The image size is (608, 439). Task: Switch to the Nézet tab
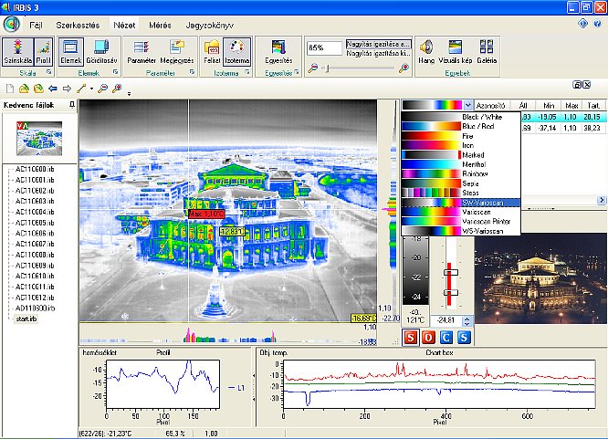click(x=124, y=26)
